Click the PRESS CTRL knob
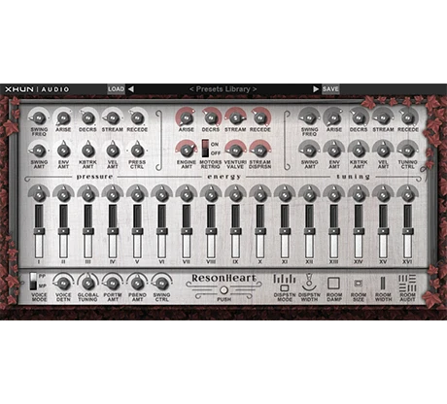 (137, 151)
